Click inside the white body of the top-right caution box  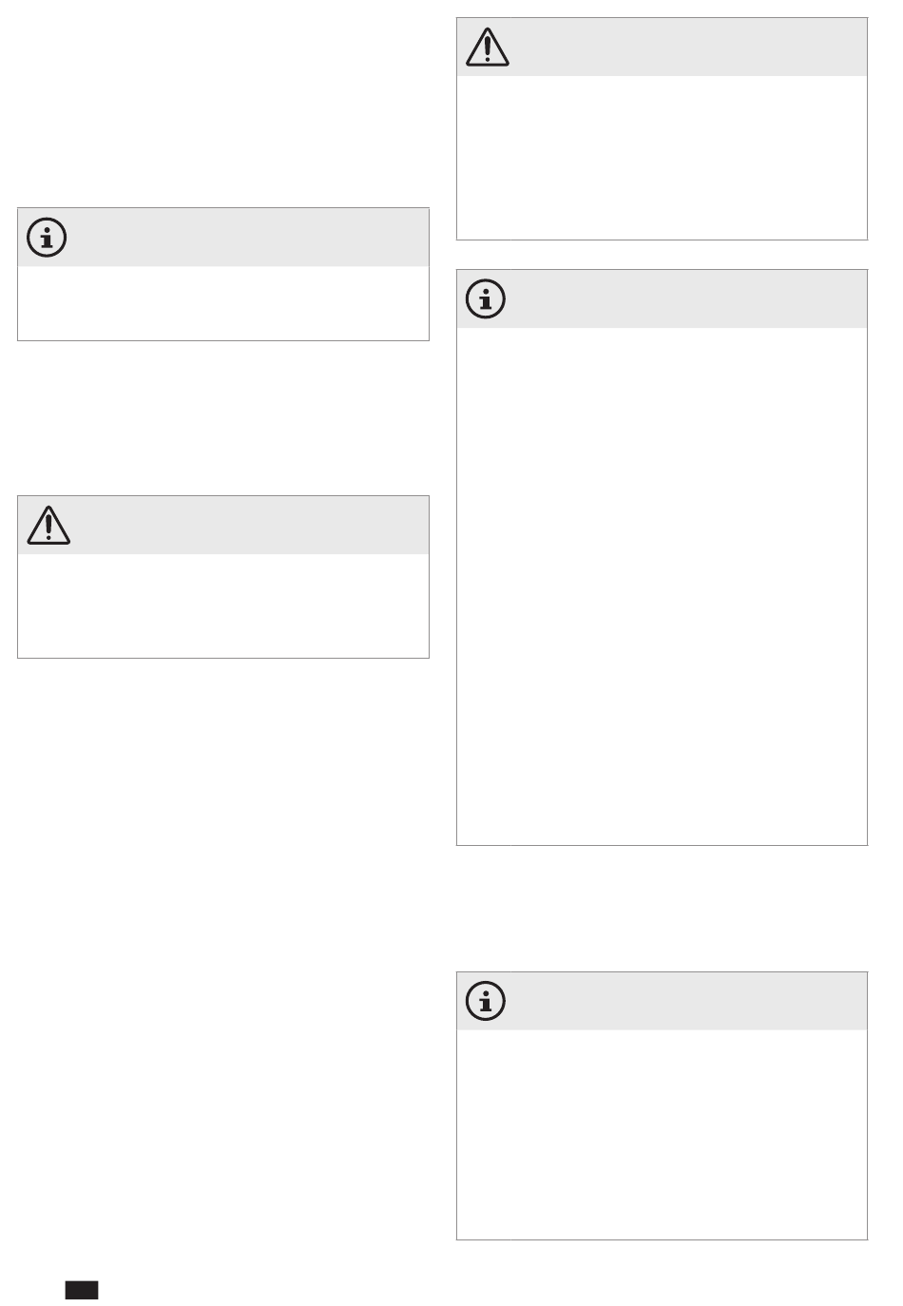click(x=663, y=158)
